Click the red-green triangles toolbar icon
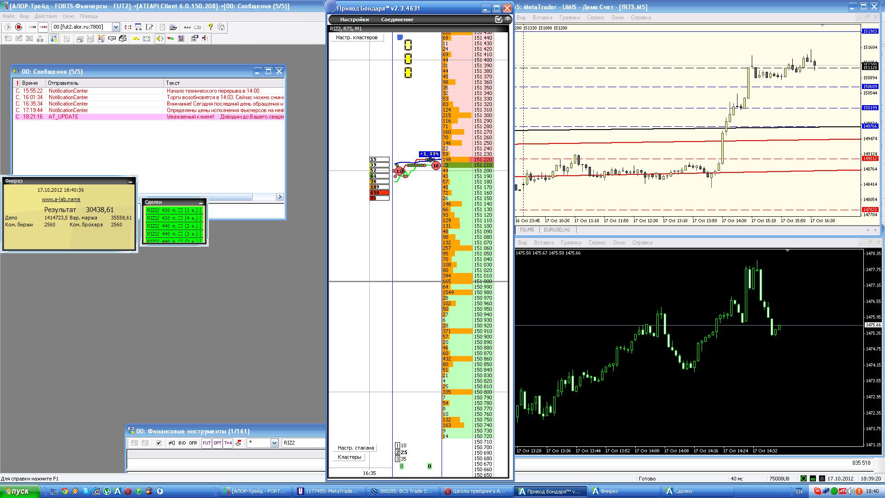This screenshot has width=885, height=498. click(x=171, y=39)
